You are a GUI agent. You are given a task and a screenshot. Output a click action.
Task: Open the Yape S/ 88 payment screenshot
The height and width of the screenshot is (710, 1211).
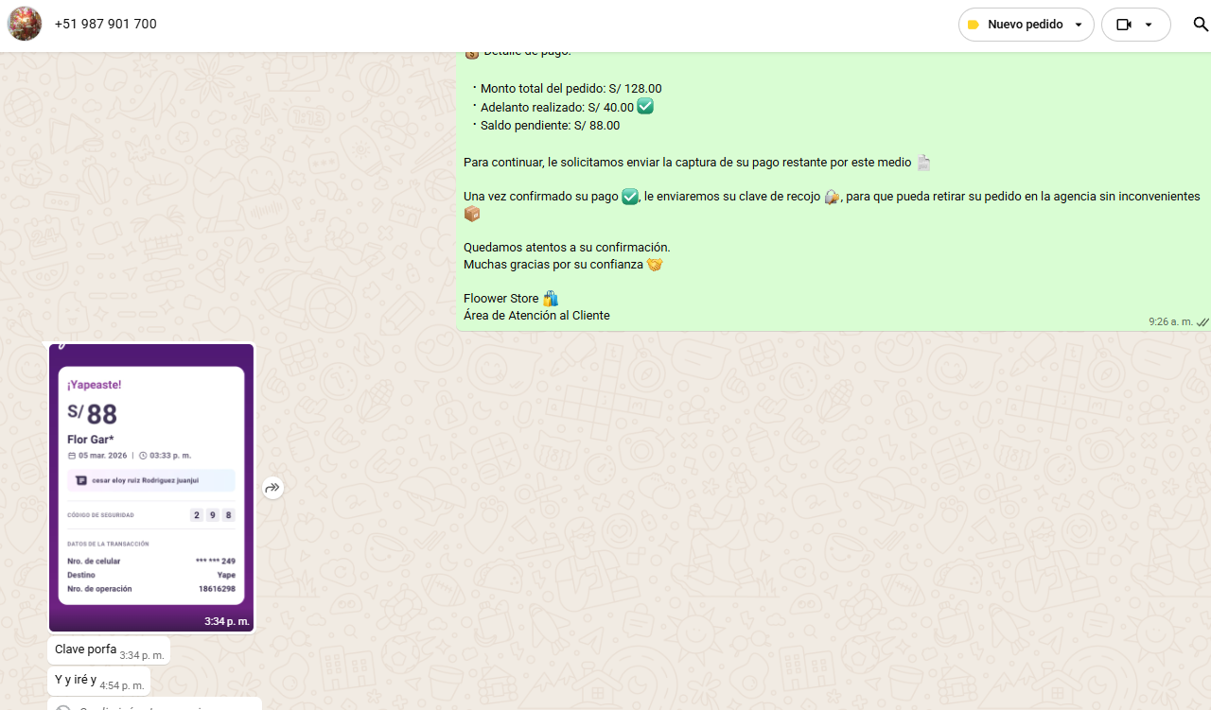151,487
